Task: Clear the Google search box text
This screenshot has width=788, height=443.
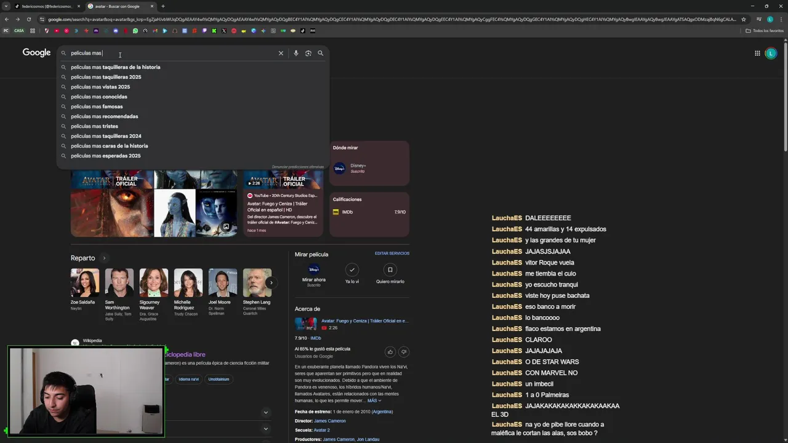Action: 281,53
